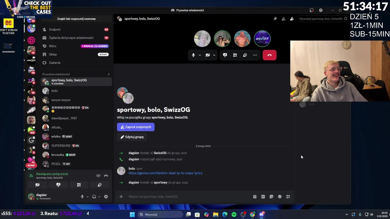Open the GIF picker
Screen dimensions: 390x219
coord(263,196)
